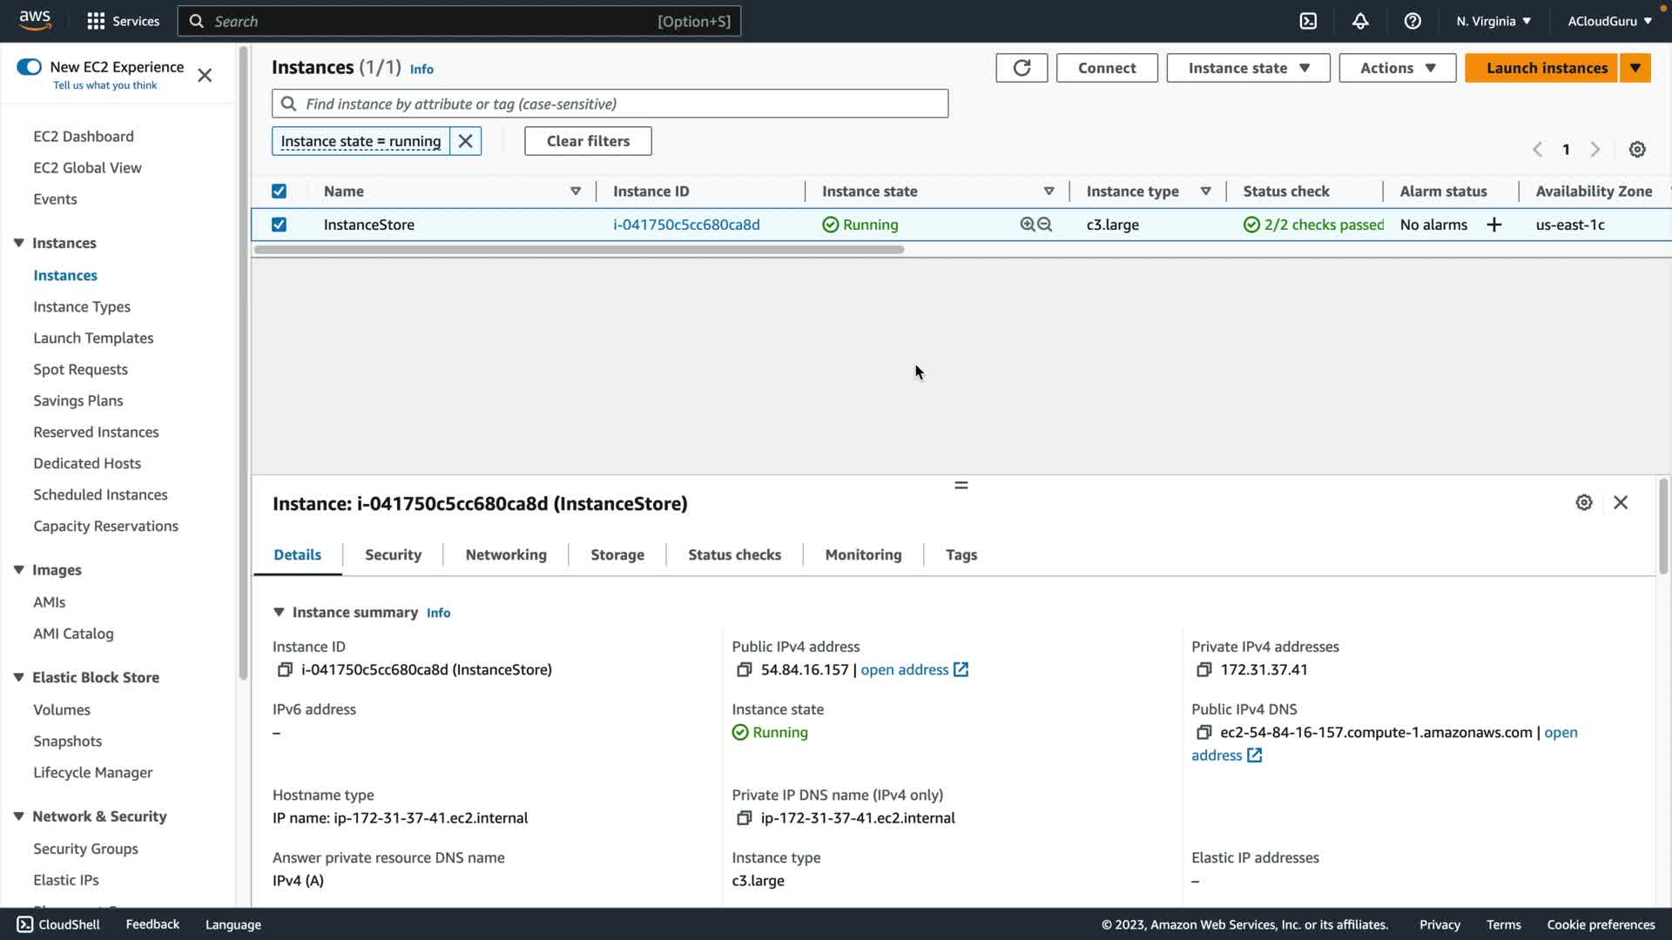Click the horizontal scrollbar under instances table
Viewport: 1672px width, 940px height.
(579, 250)
